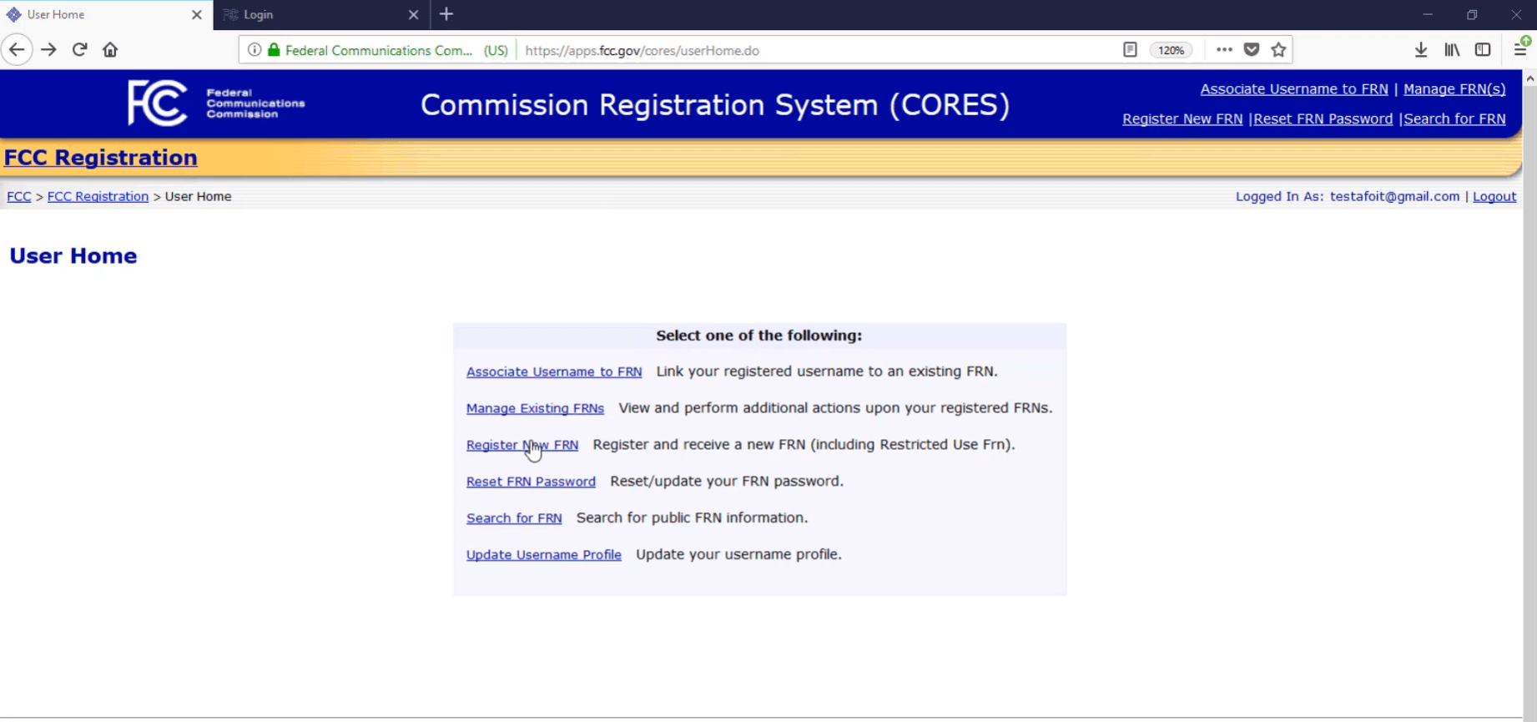The height and width of the screenshot is (722, 1537).
Task: Show site information icon in address bar
Action: point(254,50)
